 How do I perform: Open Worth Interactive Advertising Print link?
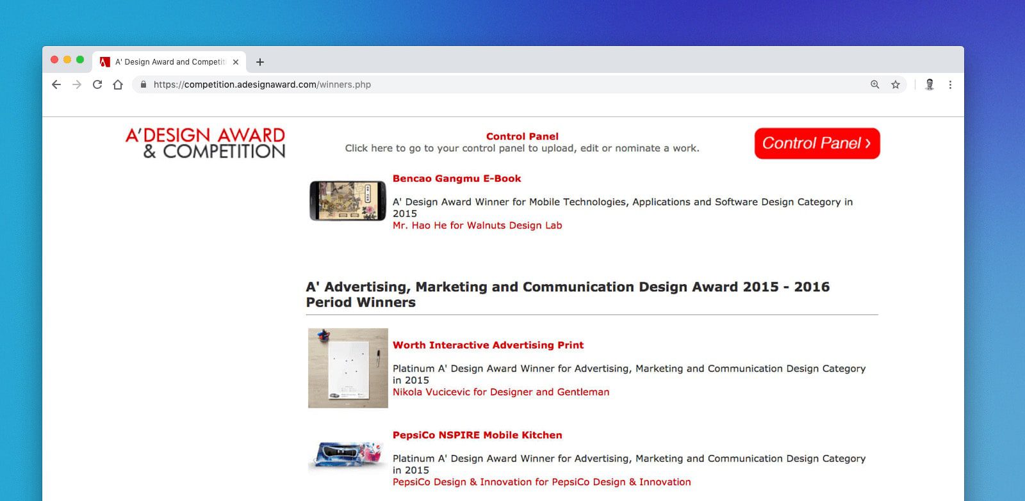[488, 345]
